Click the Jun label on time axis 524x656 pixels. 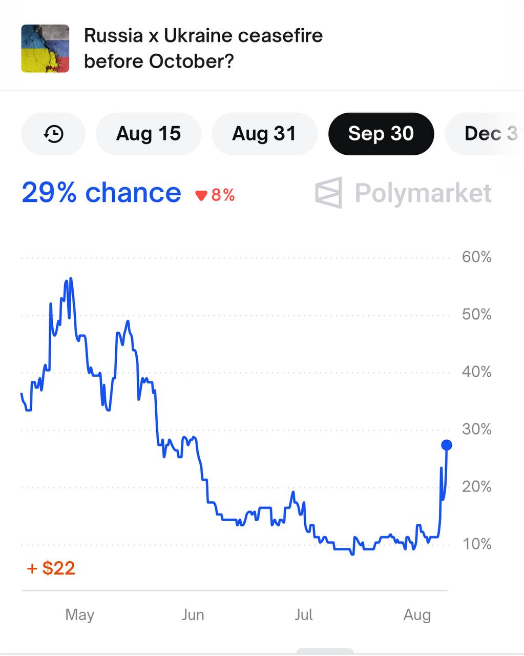193,614
